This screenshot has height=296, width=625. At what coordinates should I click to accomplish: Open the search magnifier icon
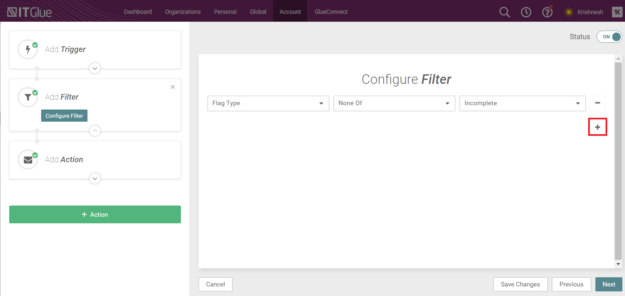click(x=505, y=12)
